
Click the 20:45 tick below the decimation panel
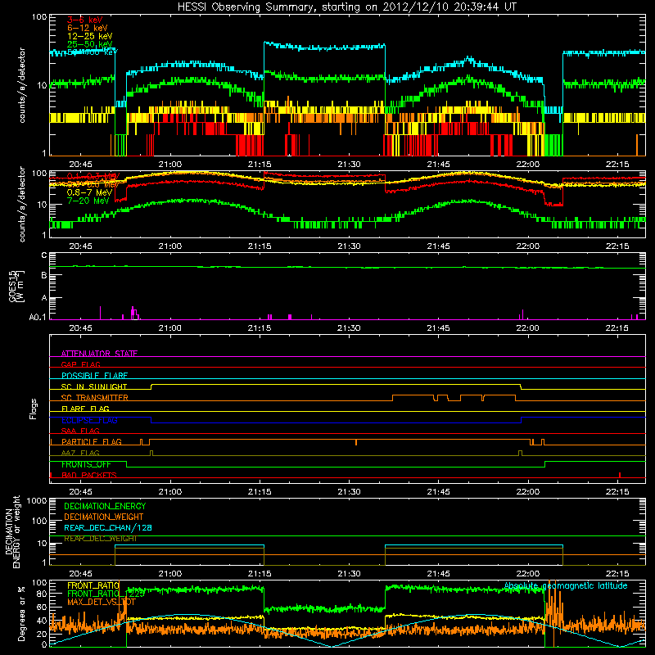80,574
